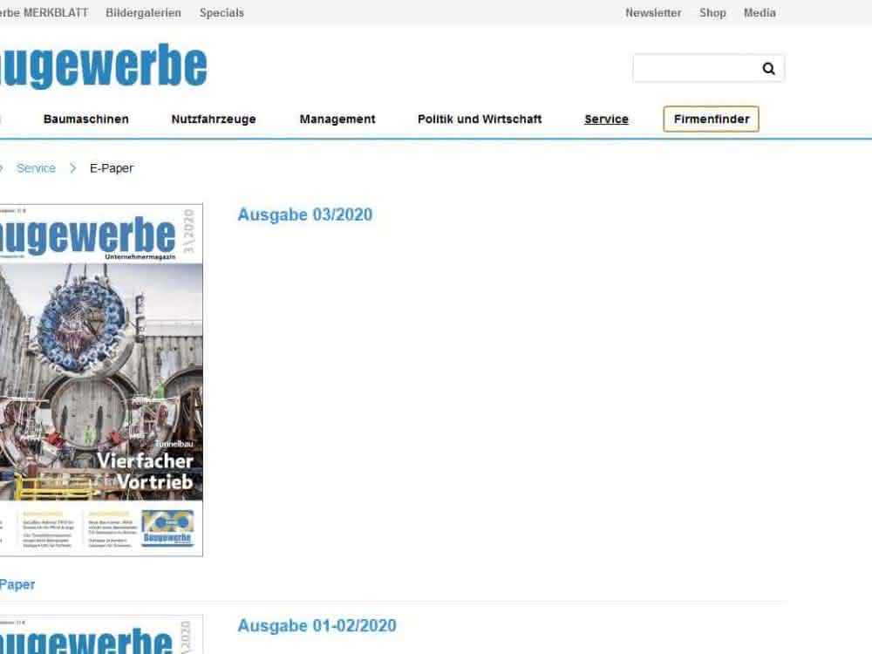The width and height of the screenshot is (872, 654).
Task: Open the Shop link in top bar
Action: click(712, 12)
